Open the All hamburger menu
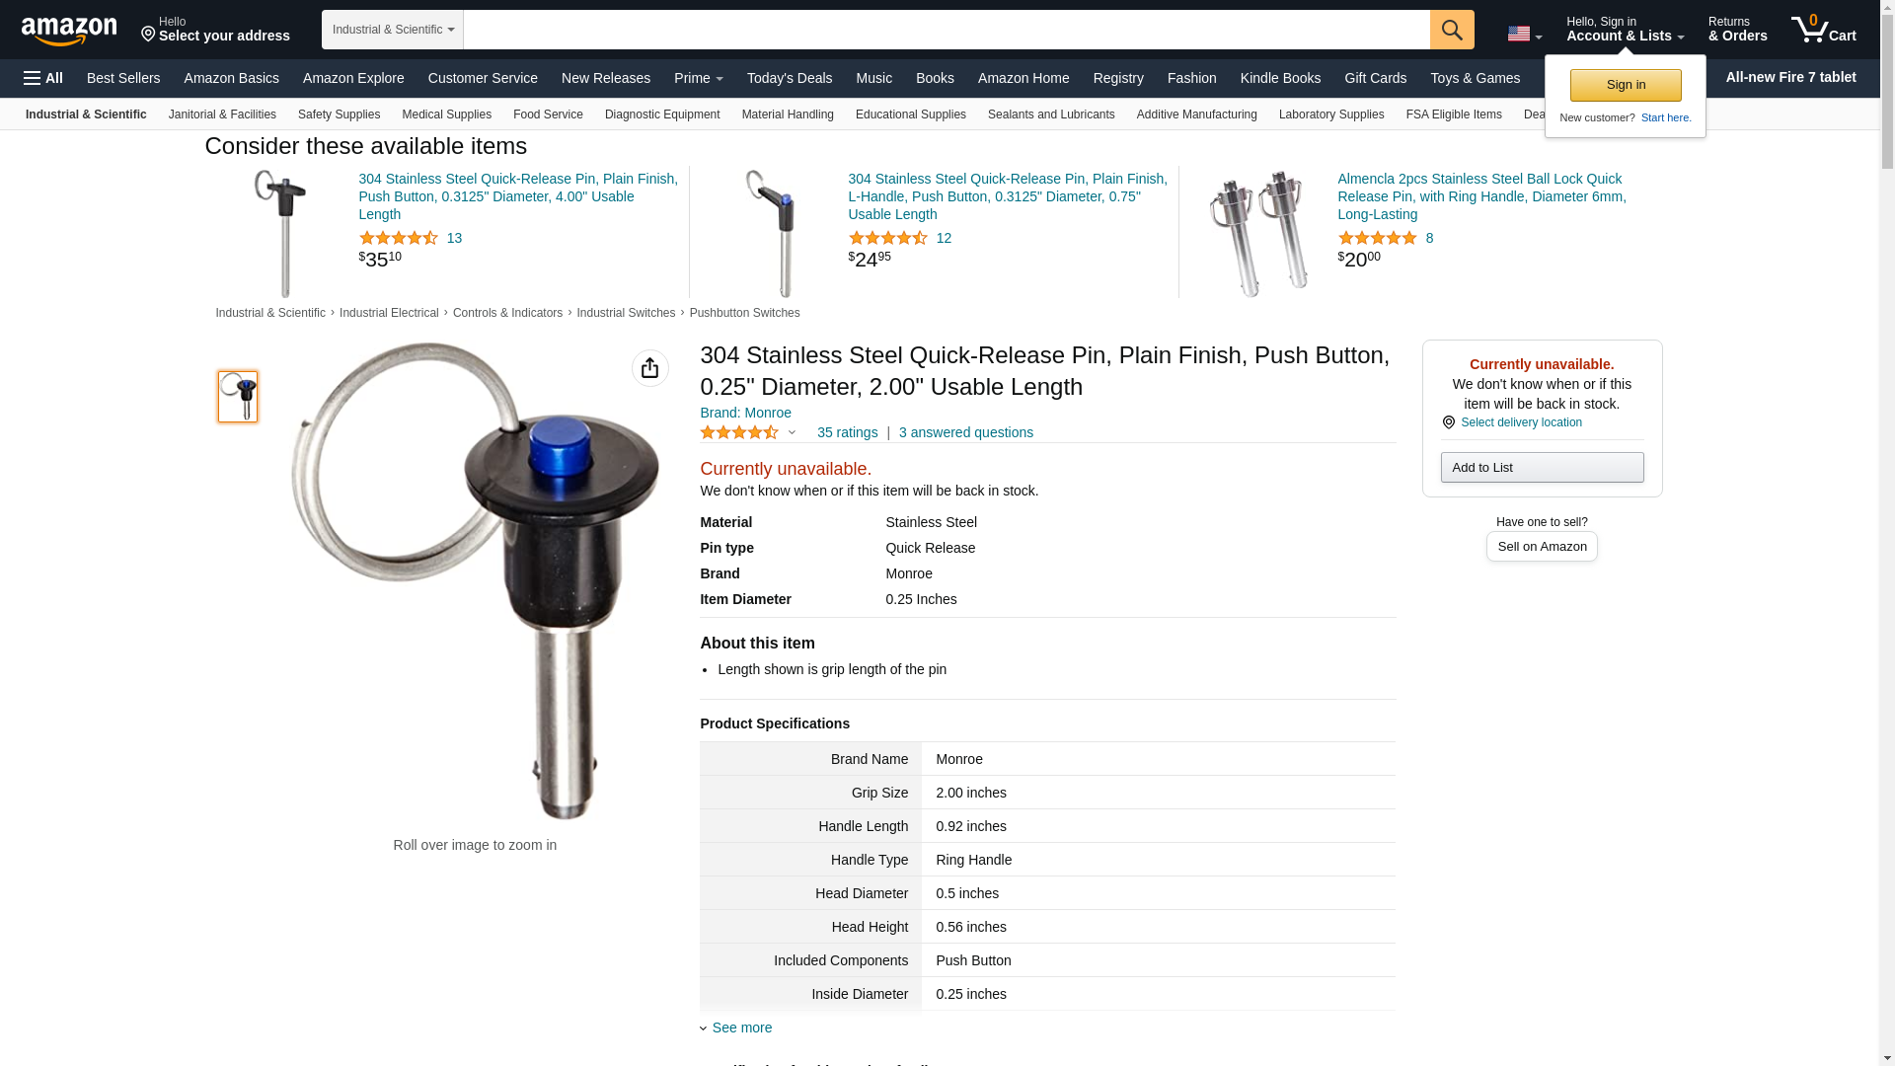The width and height of the screenshot is (1895, 1066). pos(43,78)
